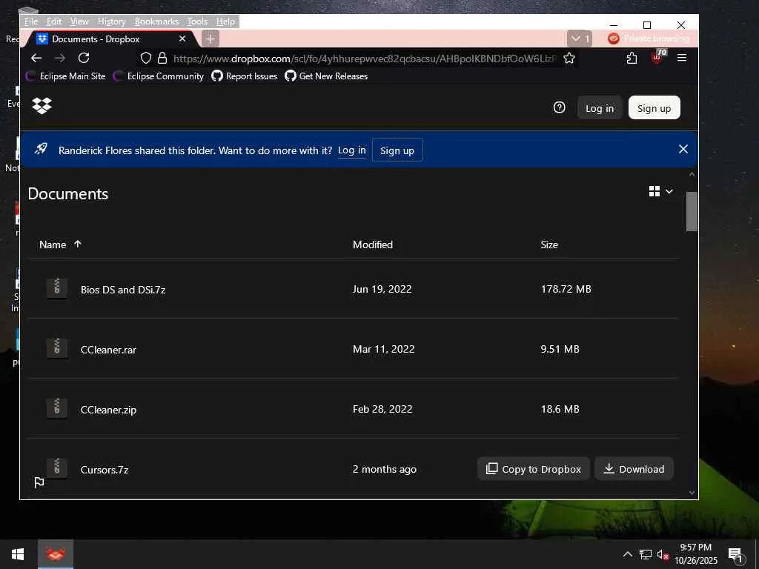Open a new tab with plus button
Image resolution: width=759 pixels, height=569 pixels.
click(x=210, y=39)
